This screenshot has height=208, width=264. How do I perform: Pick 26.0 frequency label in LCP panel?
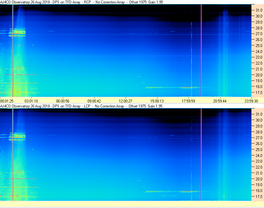click(259, 143)
